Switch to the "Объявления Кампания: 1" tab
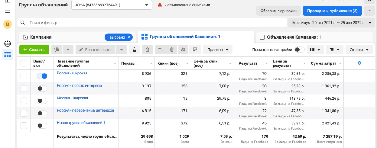 pyautogui.click(x=294, y=37)
